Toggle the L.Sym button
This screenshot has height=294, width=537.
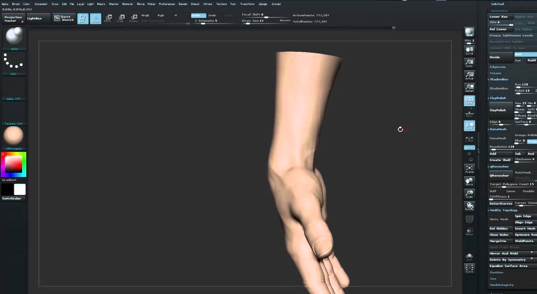click(x=469, y=138)
